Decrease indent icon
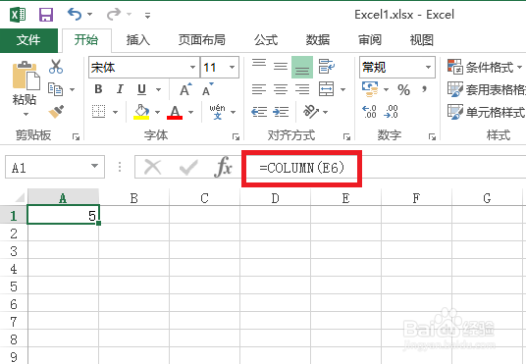This screenshot has height=364, width=526. pyautogui.click(x=259, y=112)
